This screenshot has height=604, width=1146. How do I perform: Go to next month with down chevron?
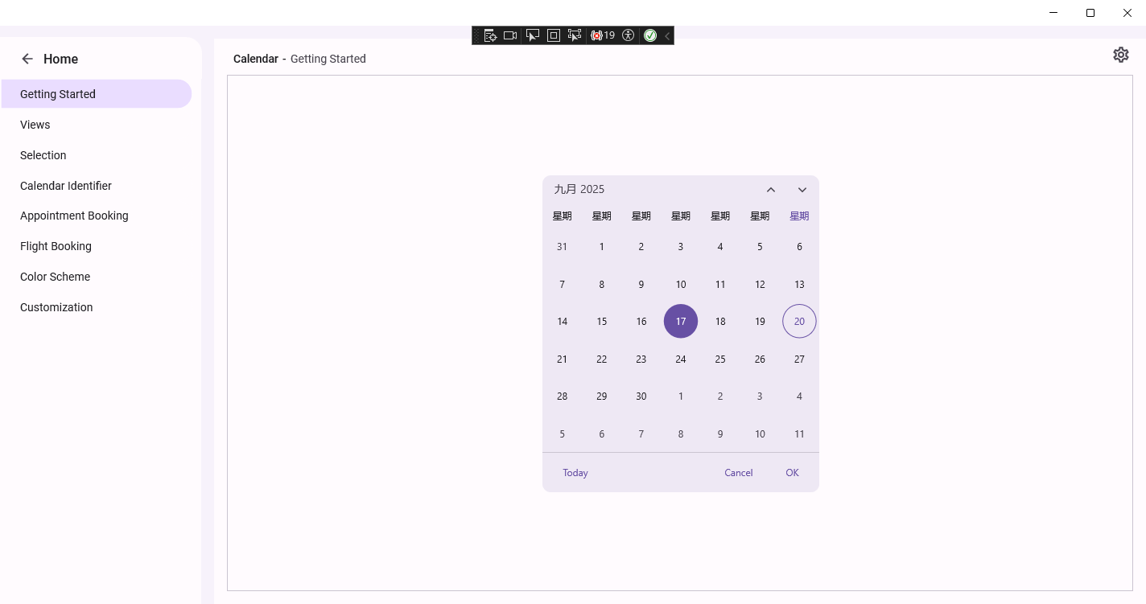point(802,190)
